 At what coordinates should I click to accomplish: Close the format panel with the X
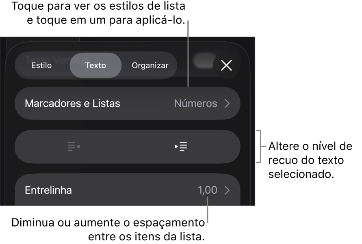point(226,64)
